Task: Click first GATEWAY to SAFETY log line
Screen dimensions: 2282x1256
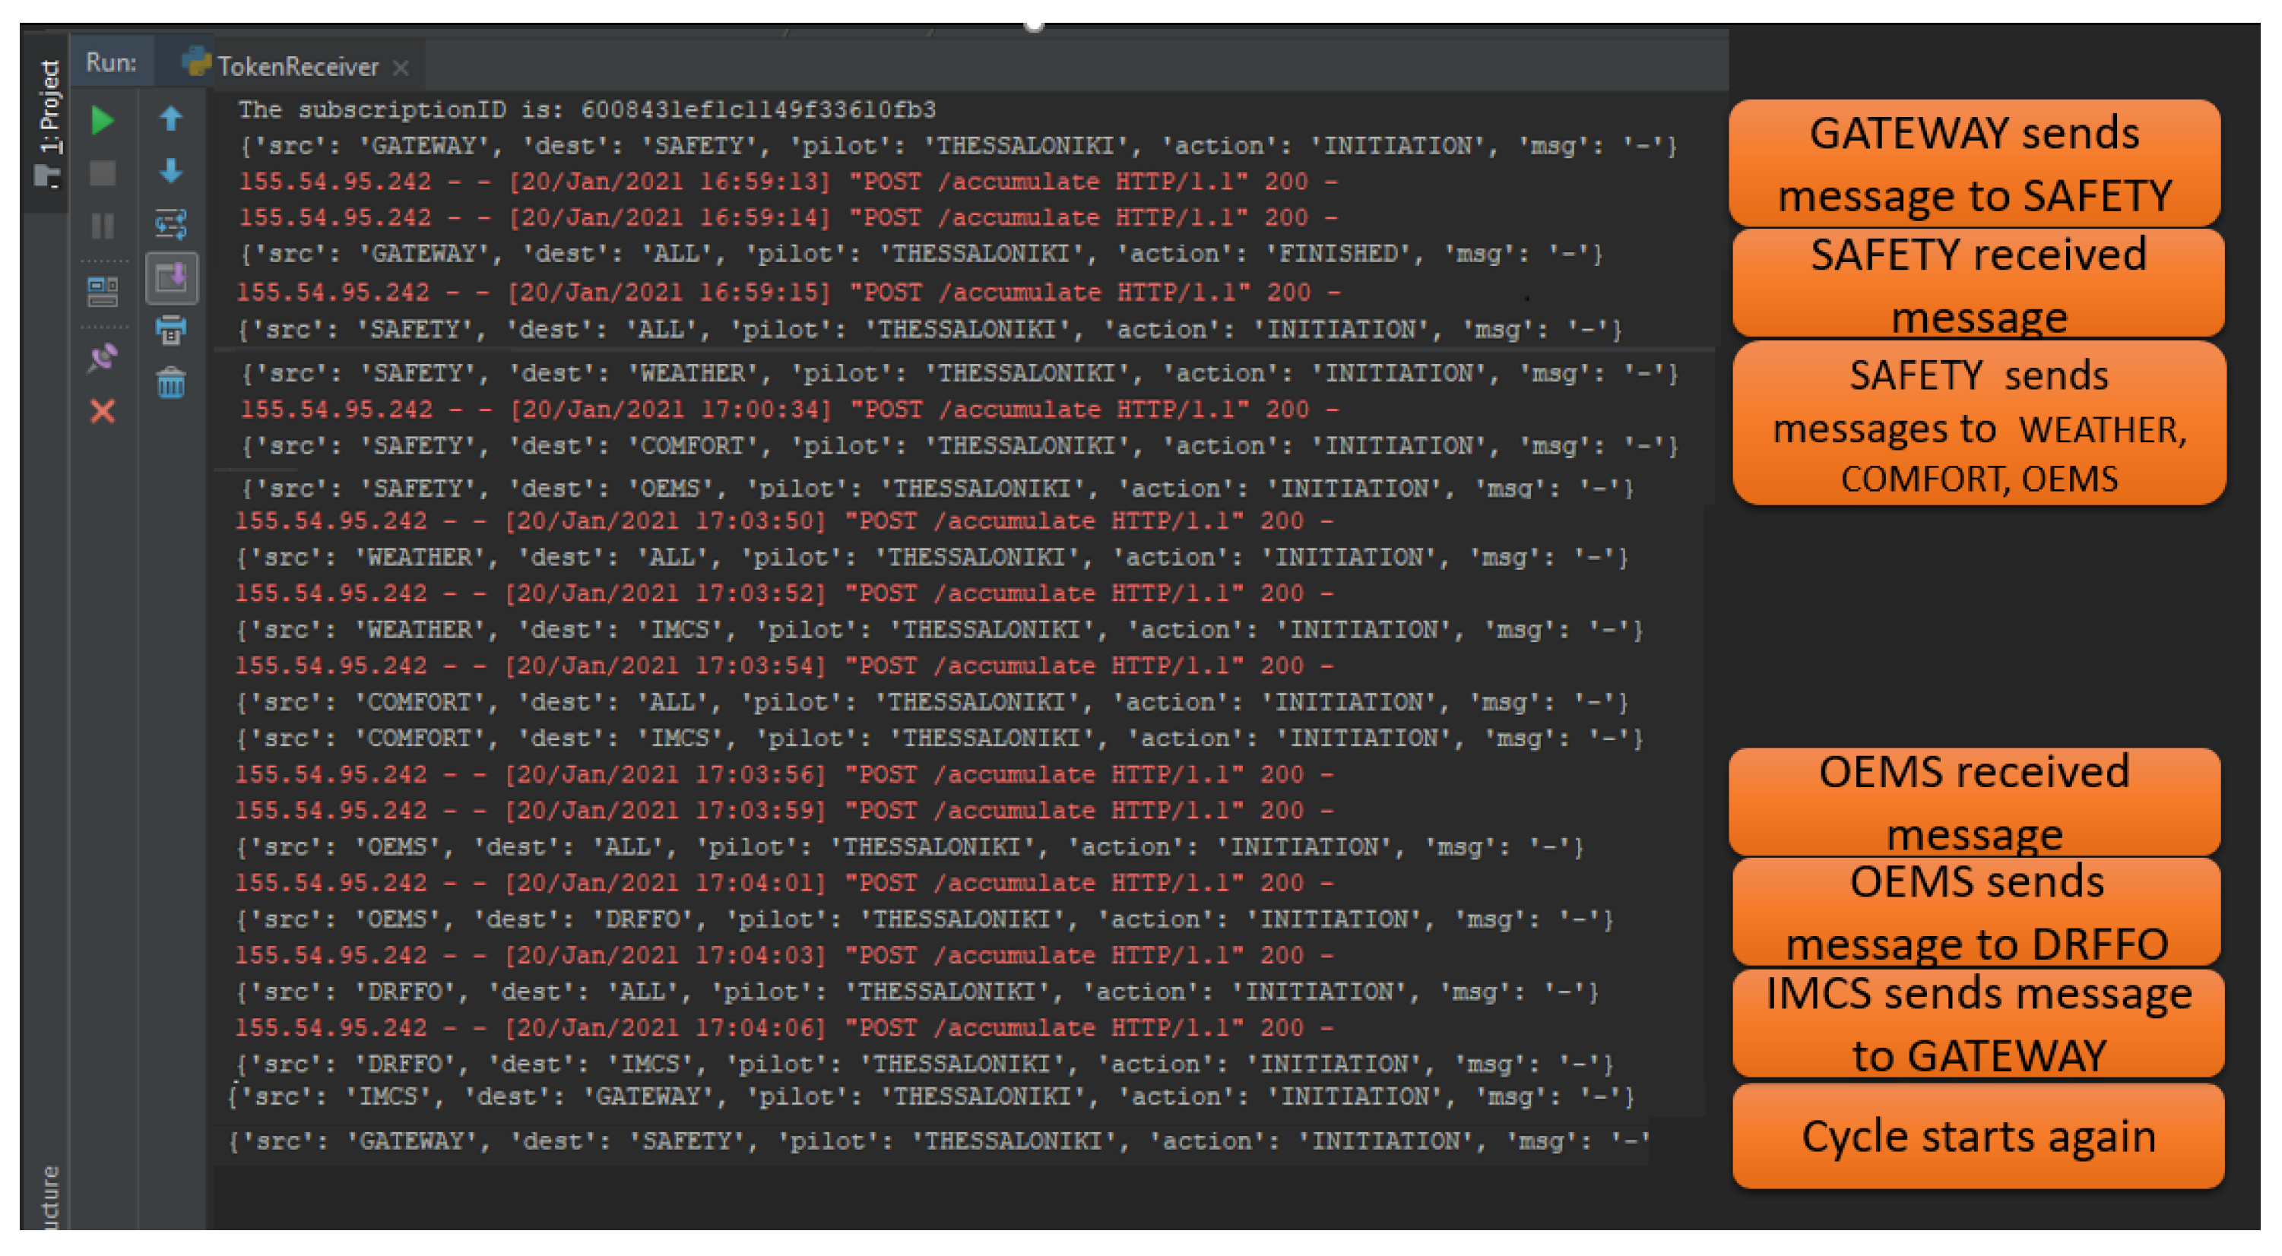Action: (957, 146)
